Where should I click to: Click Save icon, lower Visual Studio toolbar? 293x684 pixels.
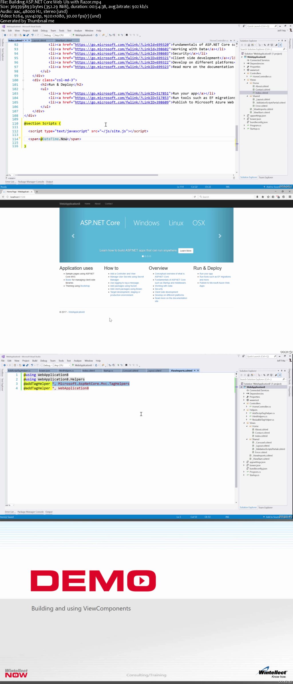(24, 365)
